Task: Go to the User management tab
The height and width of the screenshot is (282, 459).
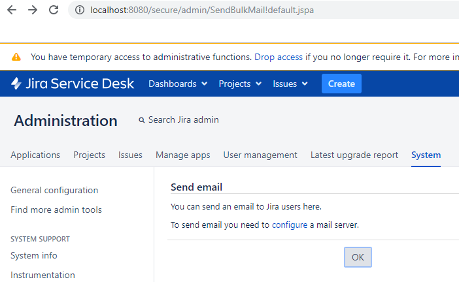Action: [x=260, y=155]
